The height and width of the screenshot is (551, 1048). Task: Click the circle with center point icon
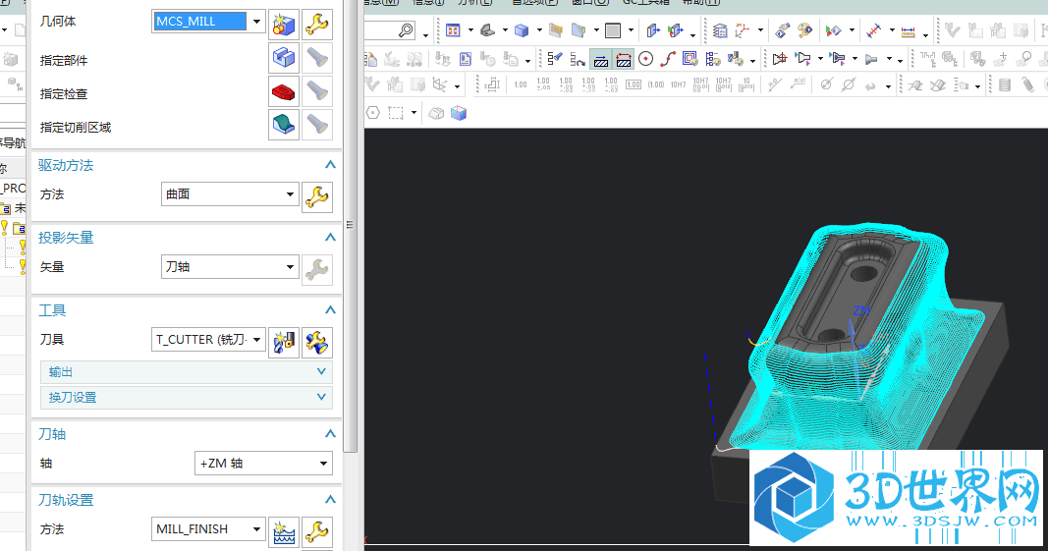click(x=645, y=59)
